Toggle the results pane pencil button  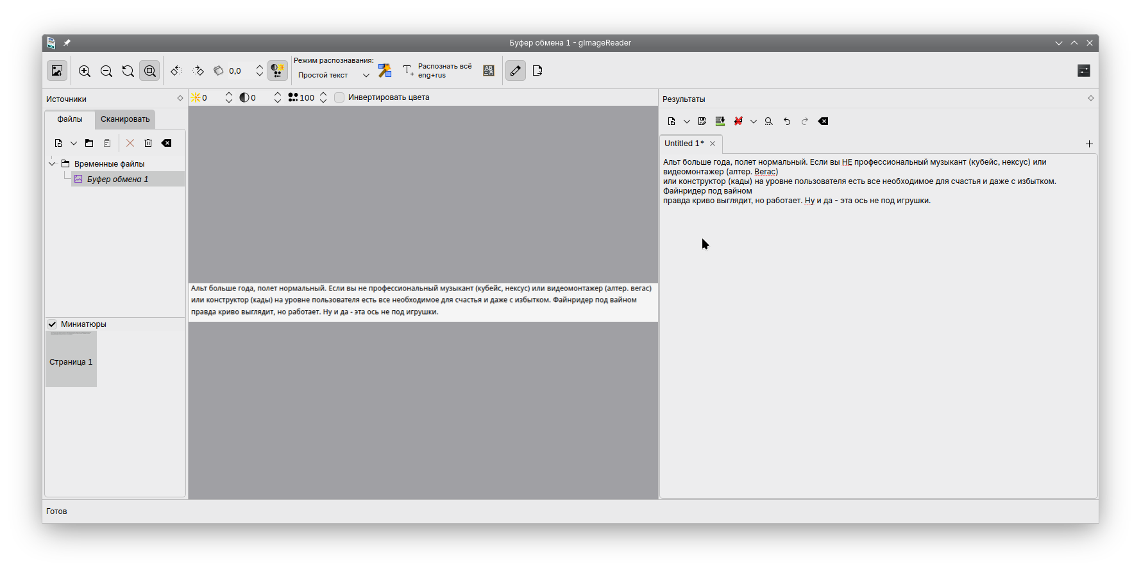click(x=516, y=71)
